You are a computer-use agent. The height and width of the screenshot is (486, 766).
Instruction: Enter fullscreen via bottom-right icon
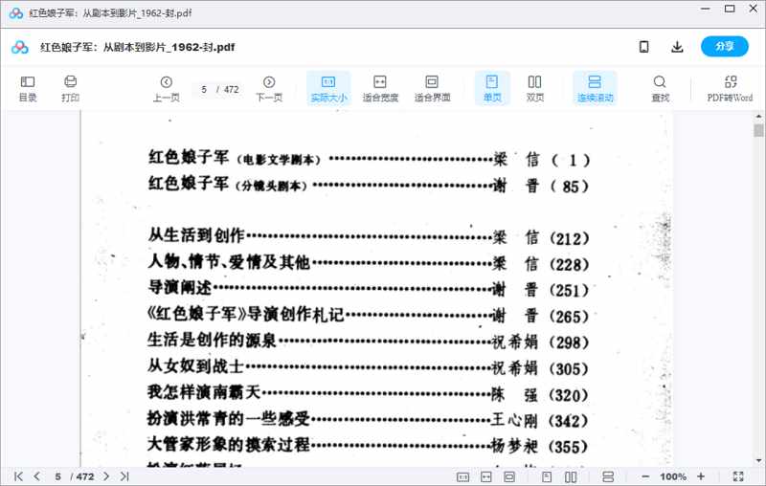738,476
